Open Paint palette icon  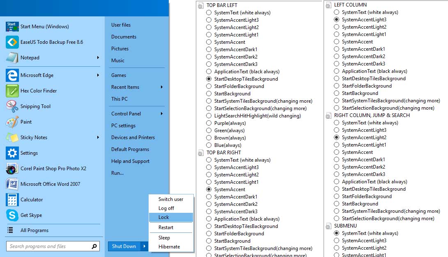click(x=12, y=122)
